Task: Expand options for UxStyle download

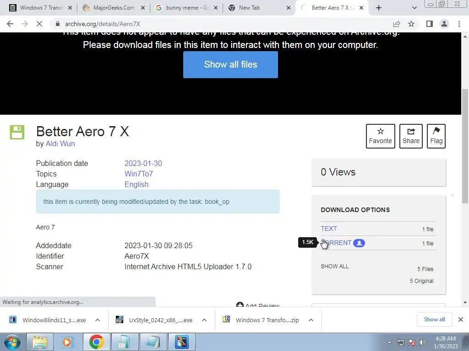Action: [x=204, y=320]
